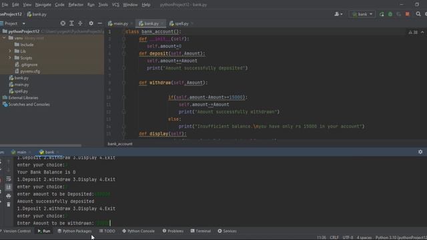The image size is (427, 240).
Task: Select .gitignore in the project tree
Action: tap(26, 65)
